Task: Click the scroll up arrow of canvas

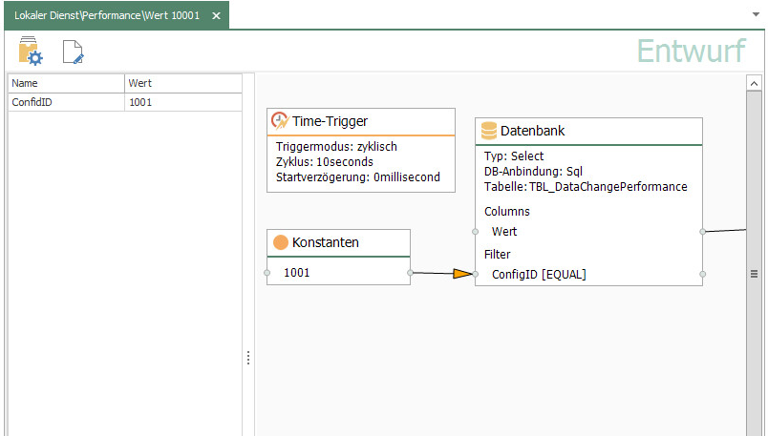Action: pos(754,83)
